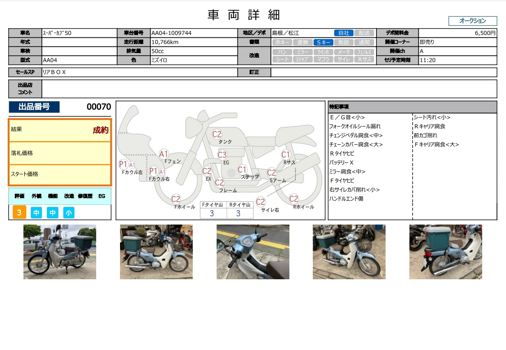Select the C2 marker above Sアーム
506x350 pixels.
coord(272,173)
